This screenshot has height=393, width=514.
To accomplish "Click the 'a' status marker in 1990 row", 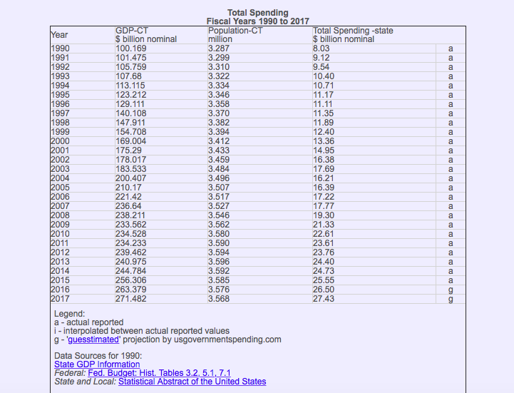I will coord(450,49).
